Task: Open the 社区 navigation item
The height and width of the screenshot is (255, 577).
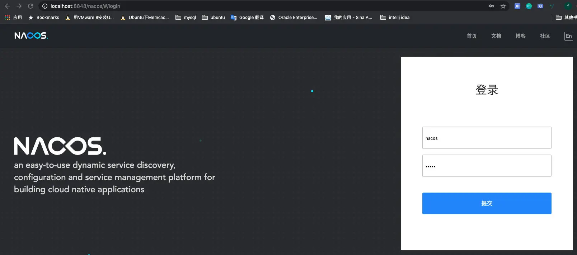Action: [545, 36]
